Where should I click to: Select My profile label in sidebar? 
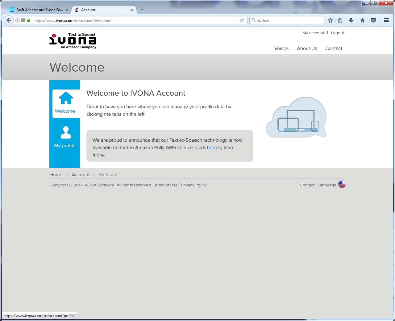point(65,146)
